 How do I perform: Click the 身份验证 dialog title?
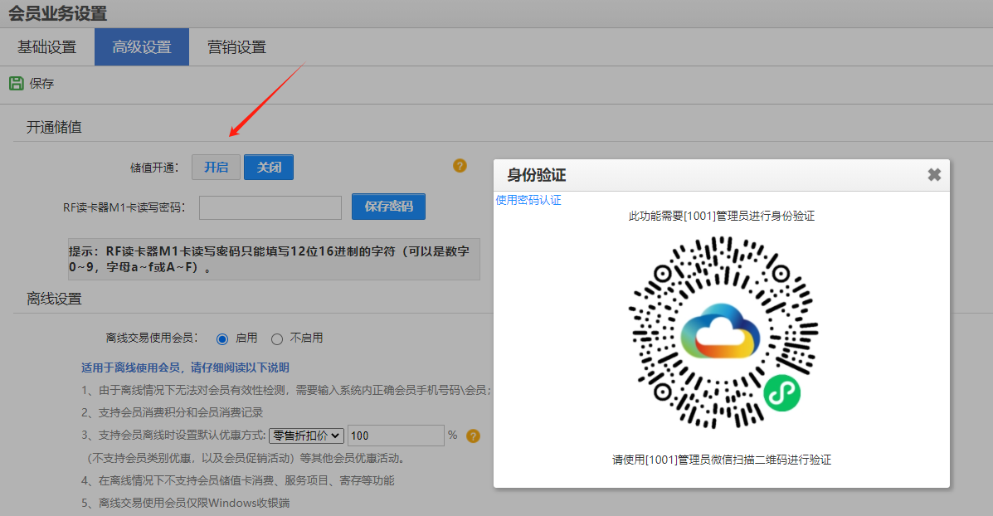pyautogui.click(x=537, y=175)
